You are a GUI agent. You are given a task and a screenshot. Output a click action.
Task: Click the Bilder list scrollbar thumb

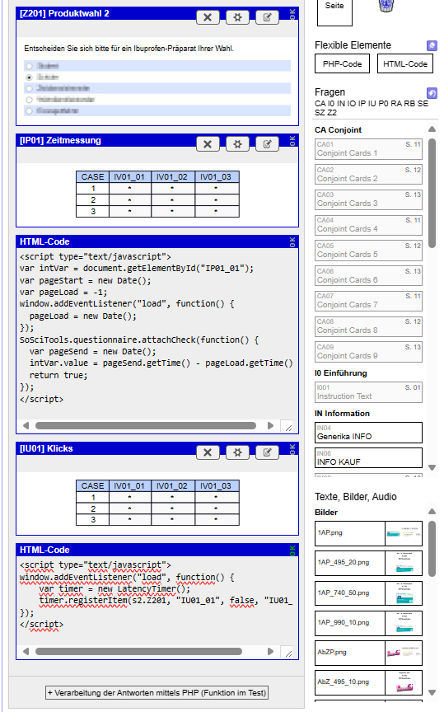point(432,547)
